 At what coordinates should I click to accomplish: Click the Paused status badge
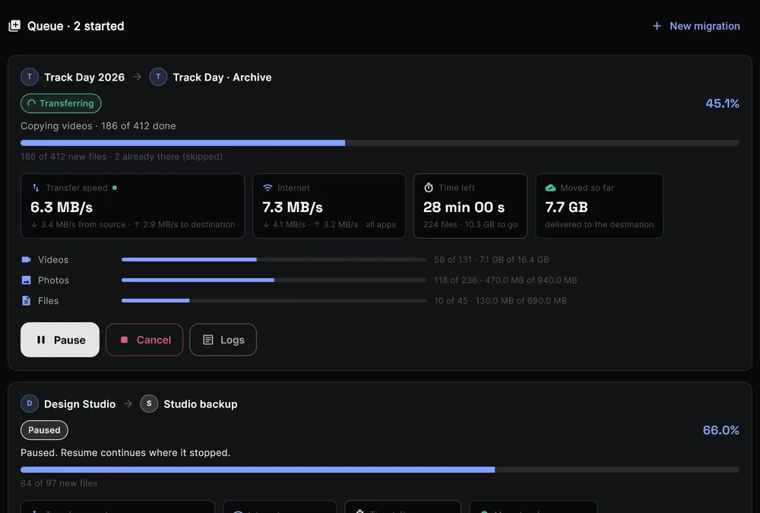44,430
